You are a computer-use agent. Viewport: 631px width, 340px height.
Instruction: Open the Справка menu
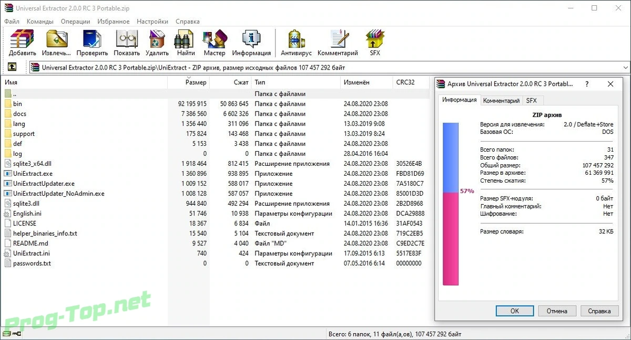188,22
